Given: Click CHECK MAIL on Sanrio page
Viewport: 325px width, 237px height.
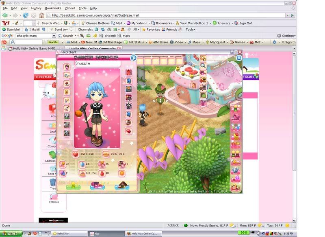Looking at the screenshot, I should point(43,77).
